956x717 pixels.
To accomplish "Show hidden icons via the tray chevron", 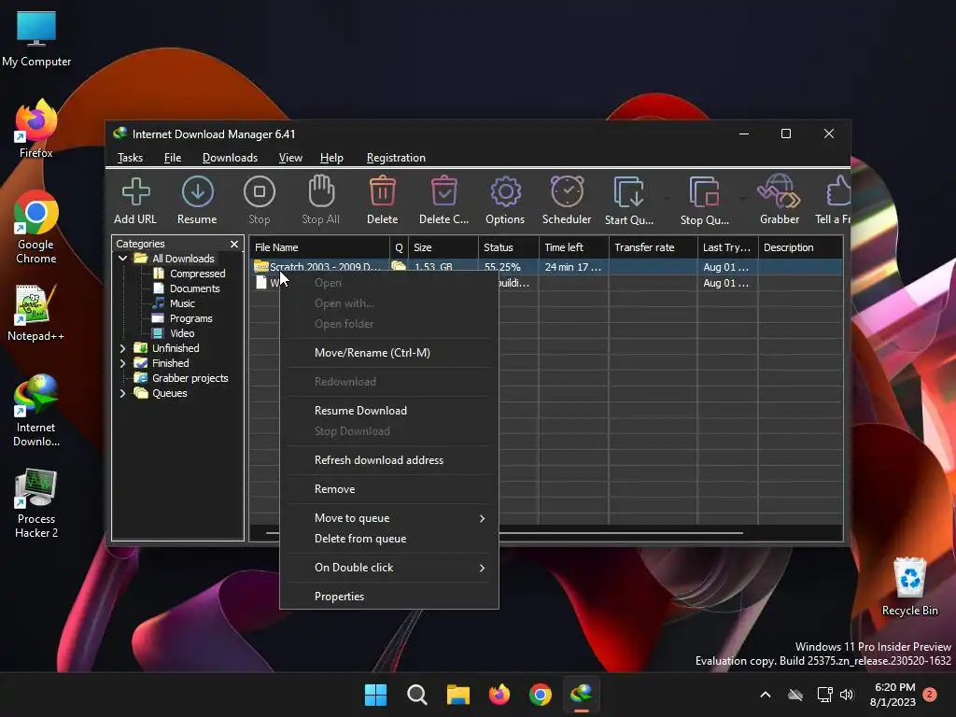I will pos(766,695).
